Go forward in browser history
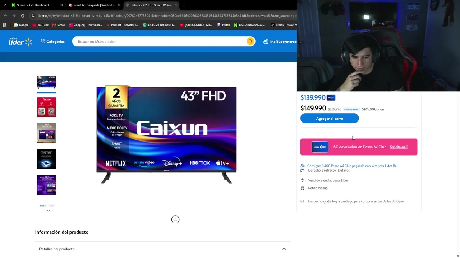 [14, 16]
